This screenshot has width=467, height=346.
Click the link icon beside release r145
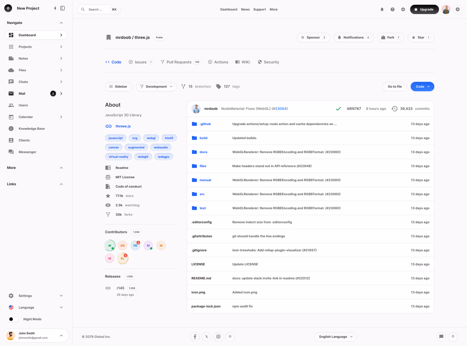point(108,288)
